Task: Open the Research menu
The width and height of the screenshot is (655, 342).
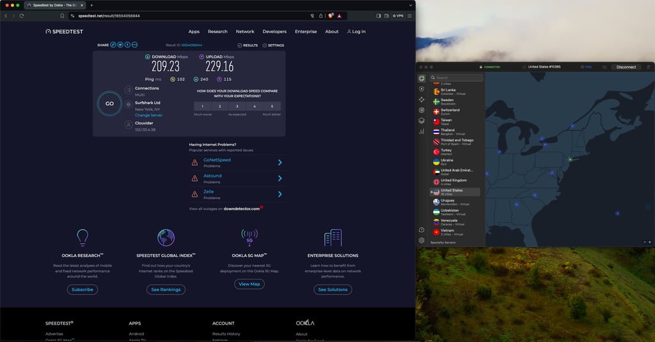Action: (217, 32)
